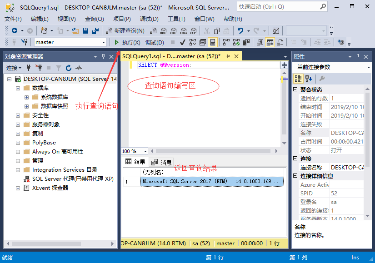Expand the 系统数据库 folder

[26, 97]
